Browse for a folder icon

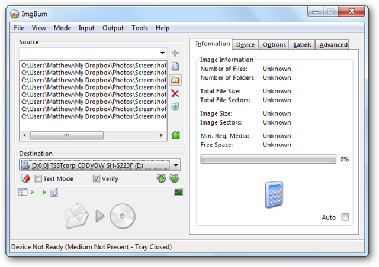pyautogui.click(x=175, y=80)
